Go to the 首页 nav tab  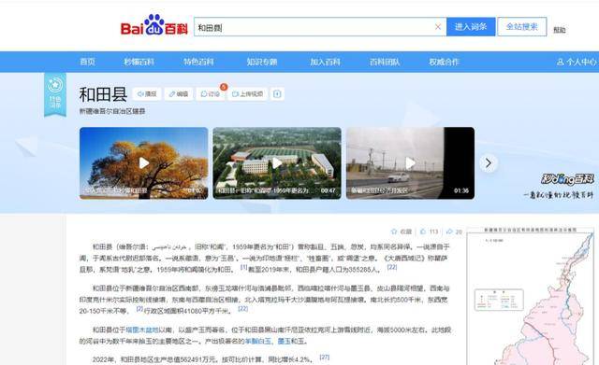(87, 62)
